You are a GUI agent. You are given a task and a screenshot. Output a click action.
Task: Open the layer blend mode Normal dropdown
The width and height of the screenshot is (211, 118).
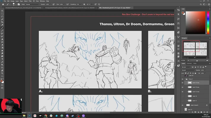[x=188, y=70]
